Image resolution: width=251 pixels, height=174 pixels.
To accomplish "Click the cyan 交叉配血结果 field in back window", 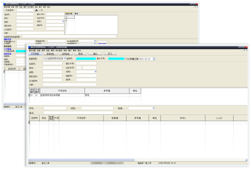I will click(21, 51).
